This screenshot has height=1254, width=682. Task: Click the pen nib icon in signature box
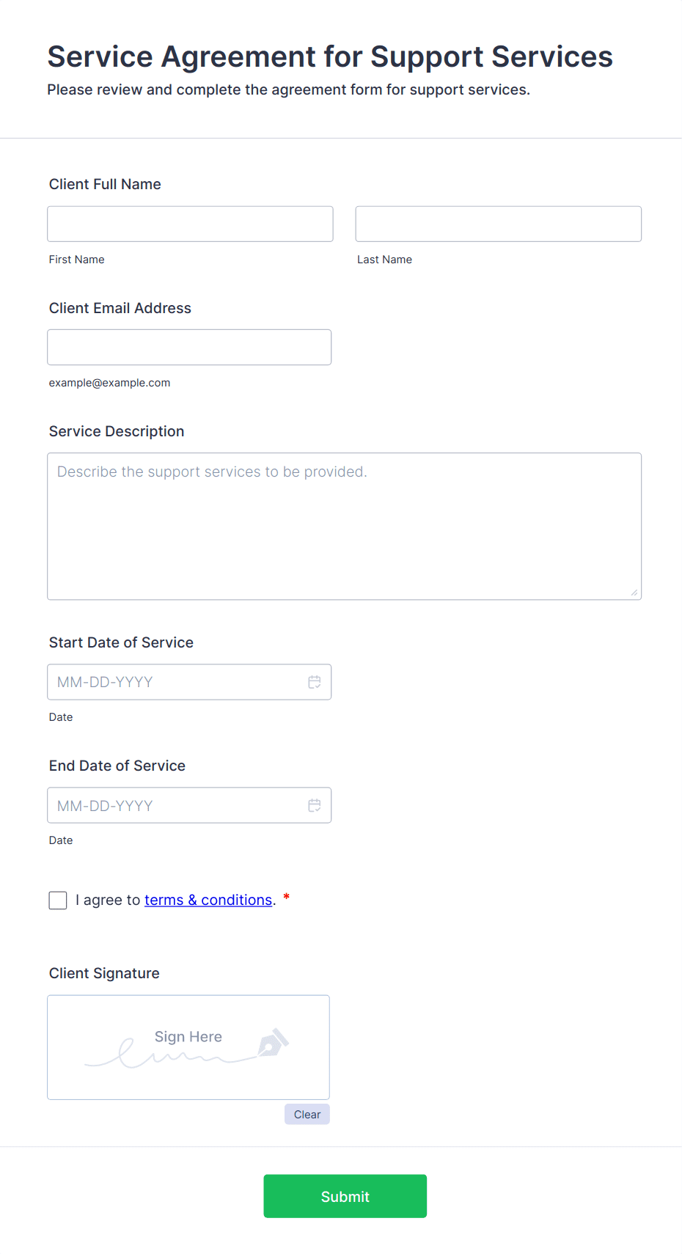pos(274,1042)
